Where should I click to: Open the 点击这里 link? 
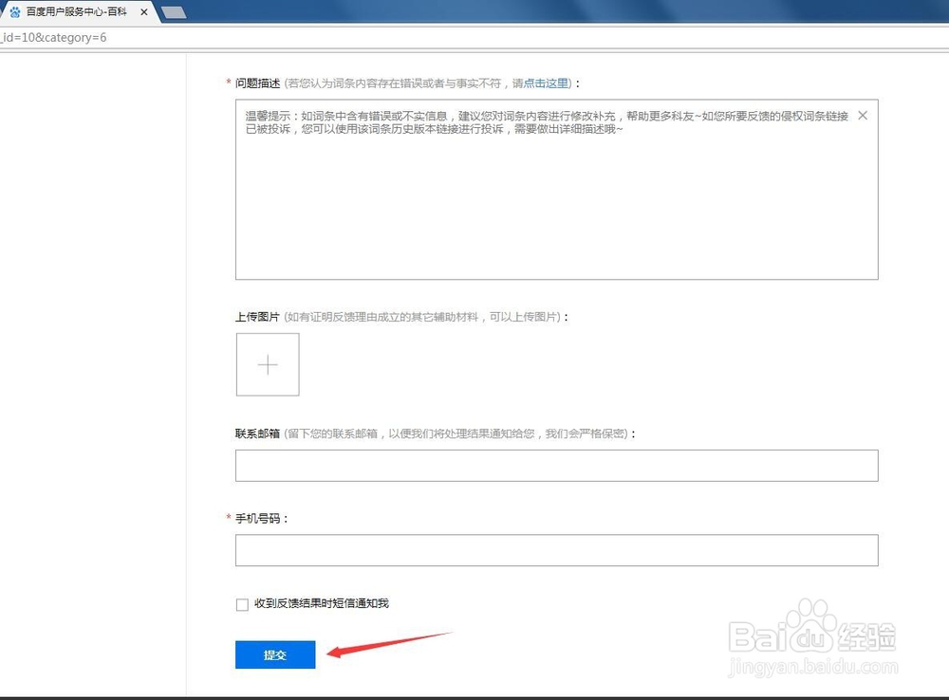(546, 83)
